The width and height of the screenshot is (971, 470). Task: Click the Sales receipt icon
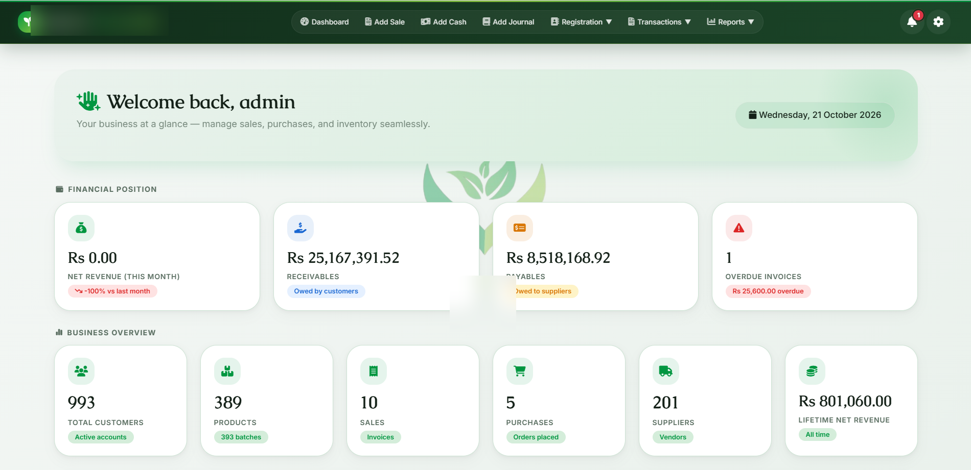374,371
